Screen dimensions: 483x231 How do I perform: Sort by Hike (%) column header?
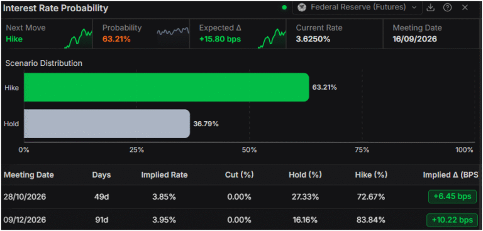pos(371,175)
